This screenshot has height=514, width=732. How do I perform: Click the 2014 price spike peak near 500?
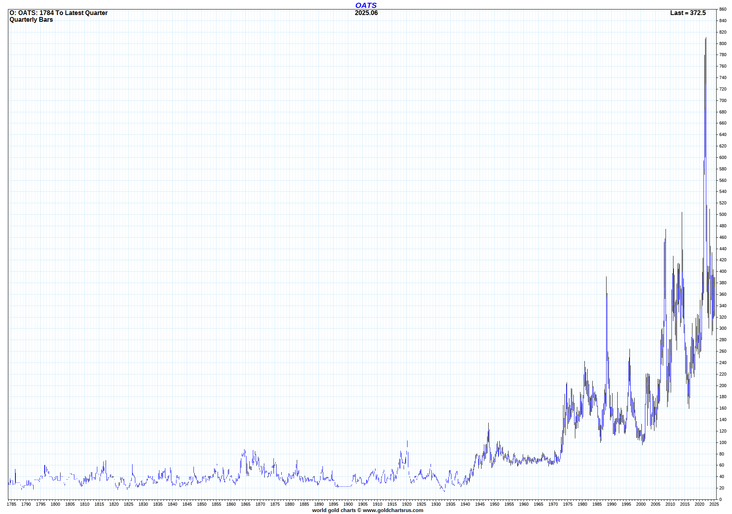(682, 213)
